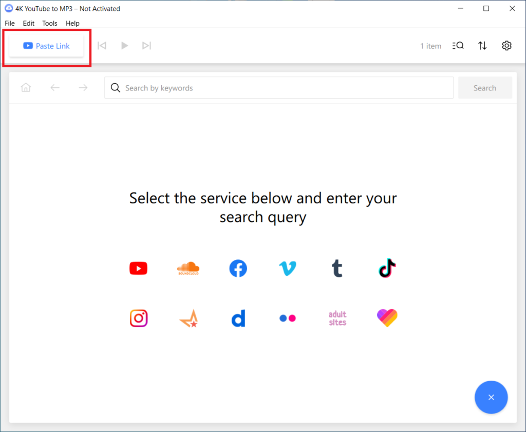Image resolution: width=526 pixels, height=432 pixels.
Task: Select the Instagram service icon
Action: (139, 318)
